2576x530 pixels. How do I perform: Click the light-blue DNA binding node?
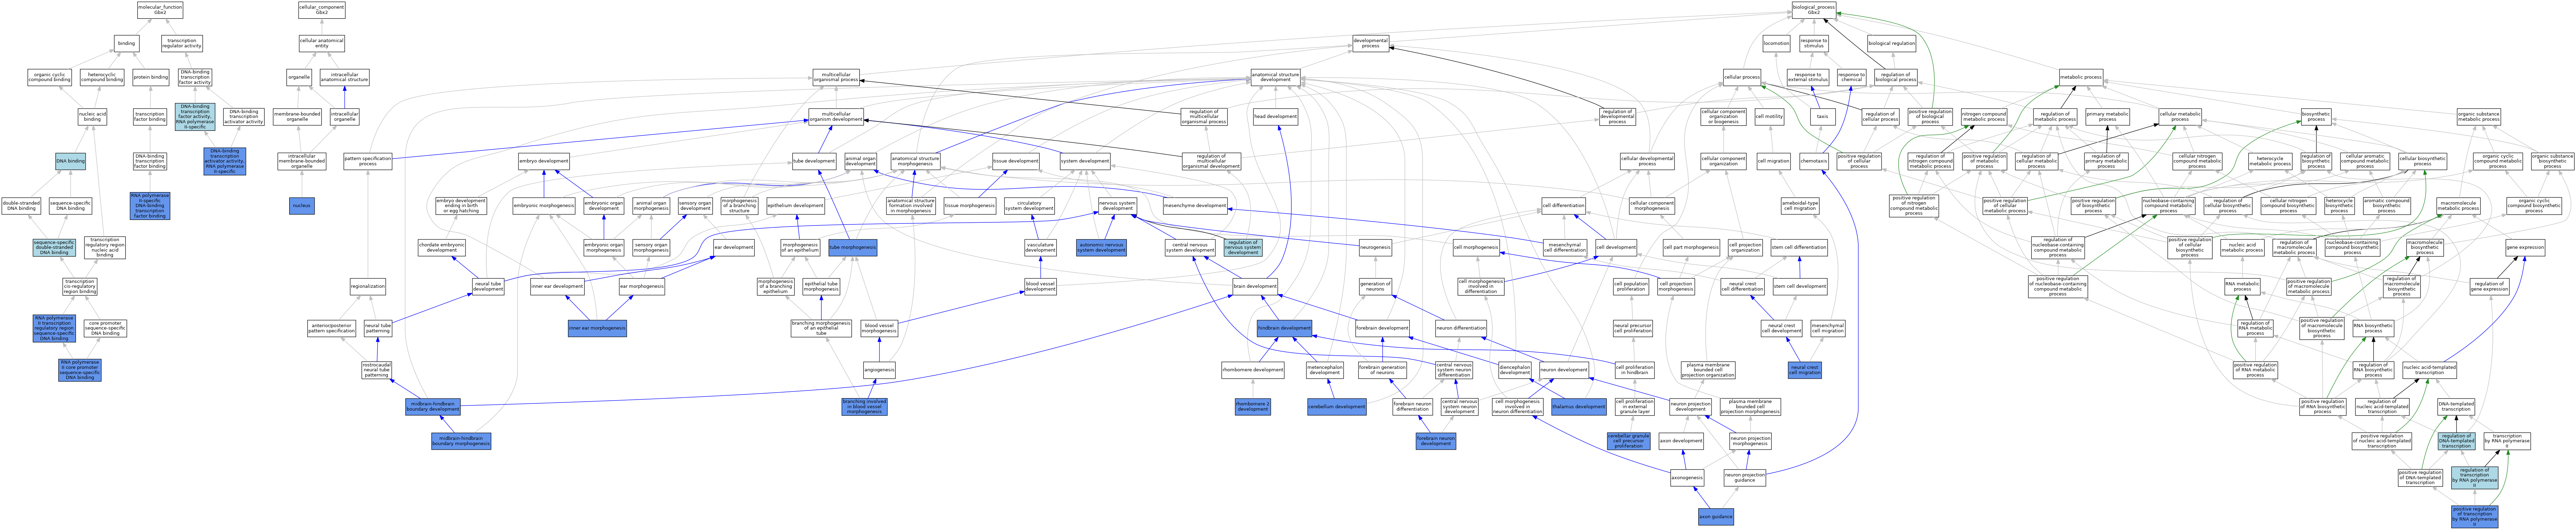tap(70, 161)
